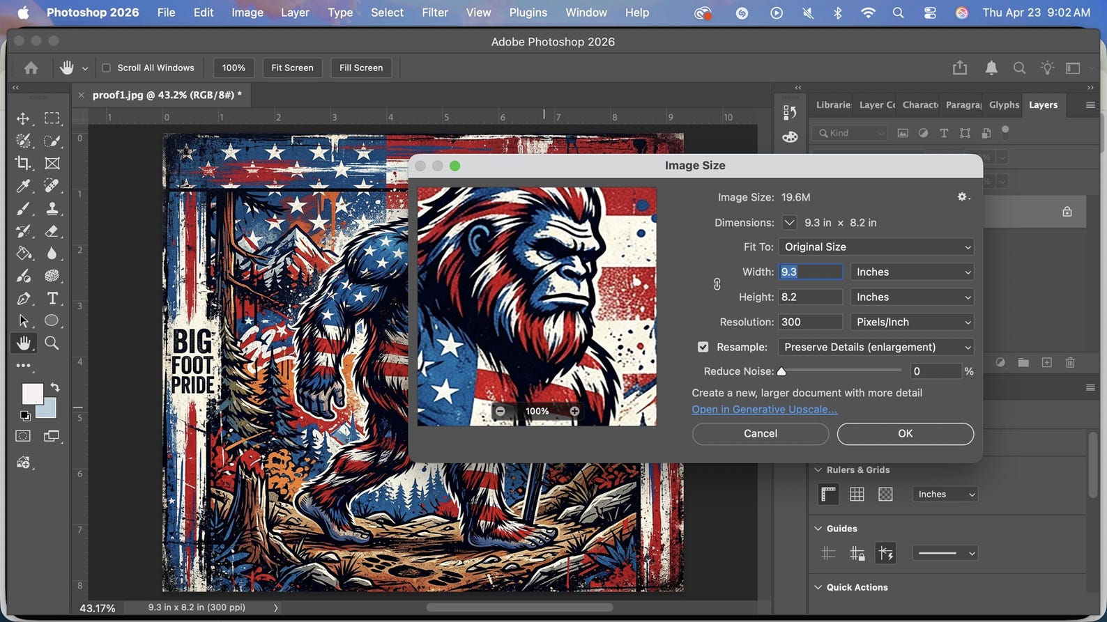
Task: Uncheck the Resample checkbox
Action: coord(703,347)
